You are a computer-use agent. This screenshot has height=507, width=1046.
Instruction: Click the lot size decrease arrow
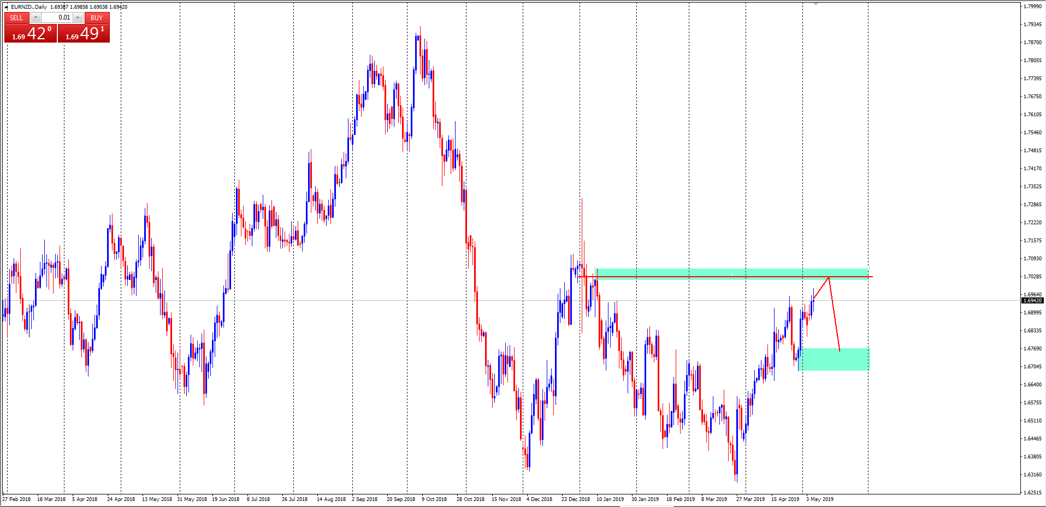(x=36, y=17)
